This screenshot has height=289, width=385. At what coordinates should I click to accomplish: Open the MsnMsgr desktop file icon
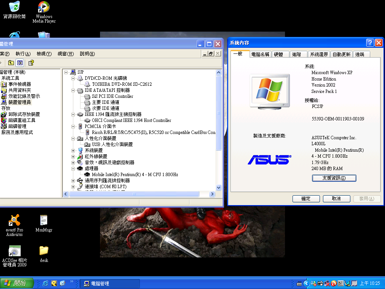point(44,223)
